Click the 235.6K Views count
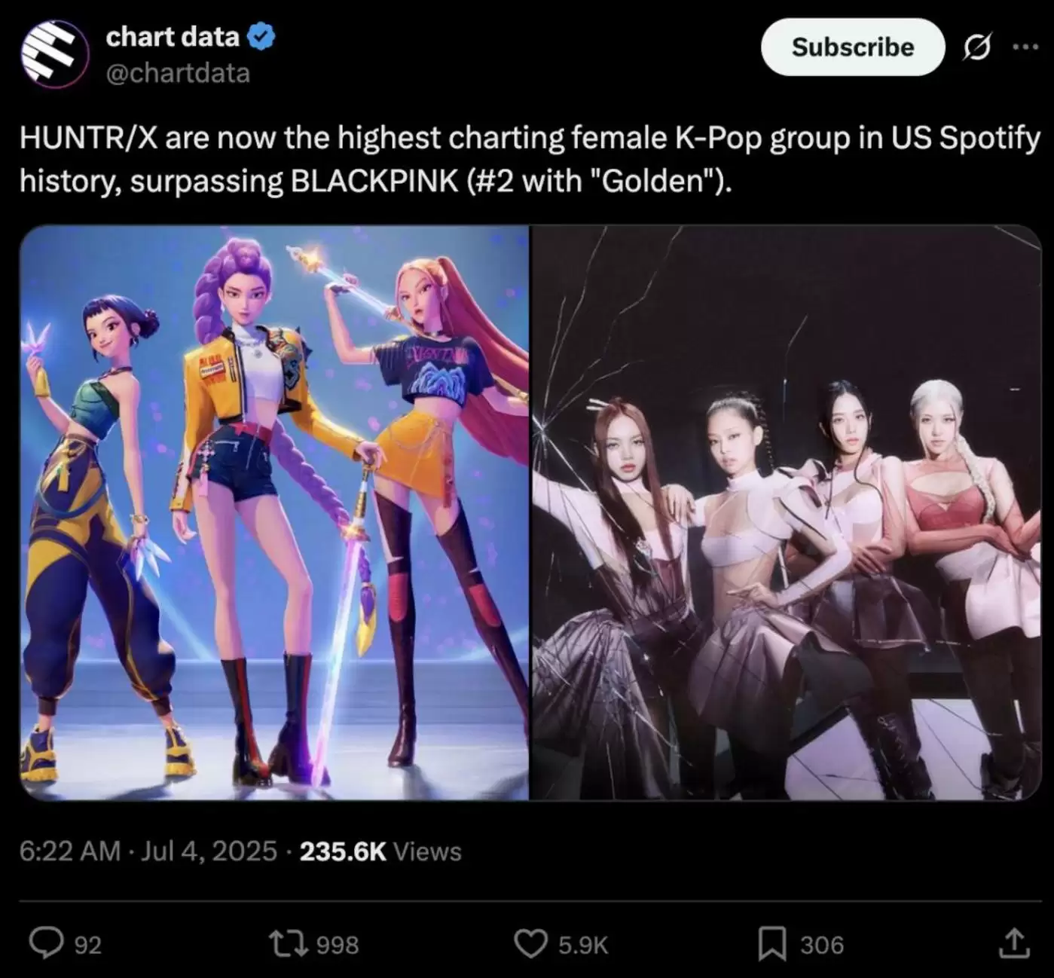The width and height of the screenshot is (1054, 978). point(380,851)
